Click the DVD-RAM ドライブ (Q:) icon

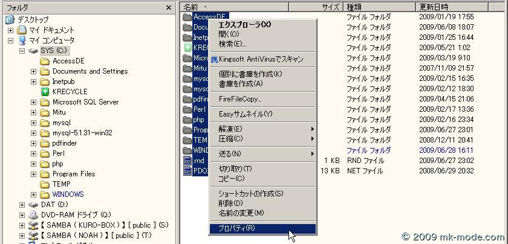pyautogui.click(x=33, y=215)
